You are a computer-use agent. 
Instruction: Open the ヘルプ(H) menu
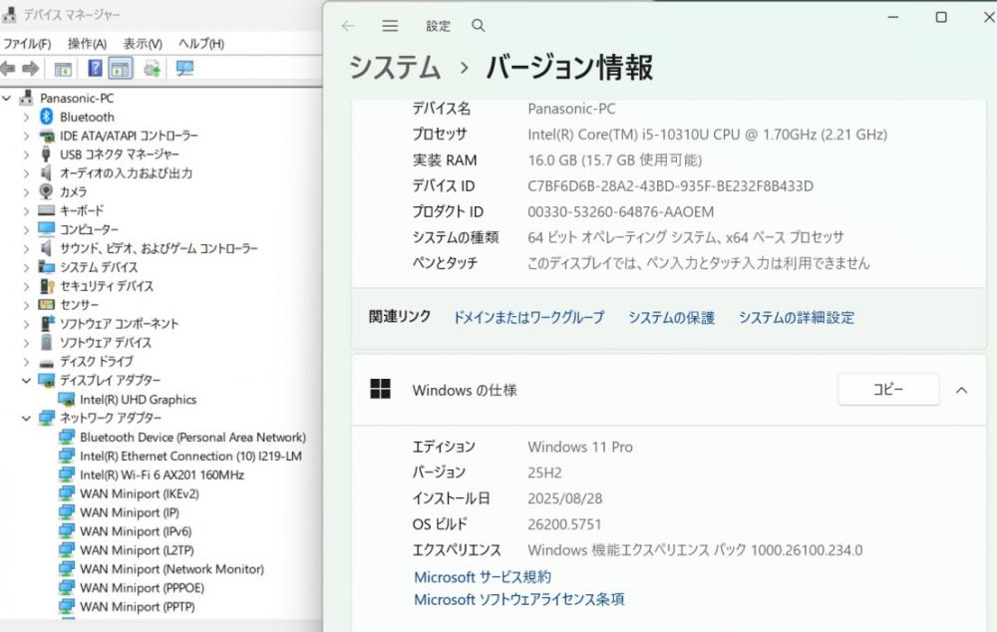(x=201, y=44)
